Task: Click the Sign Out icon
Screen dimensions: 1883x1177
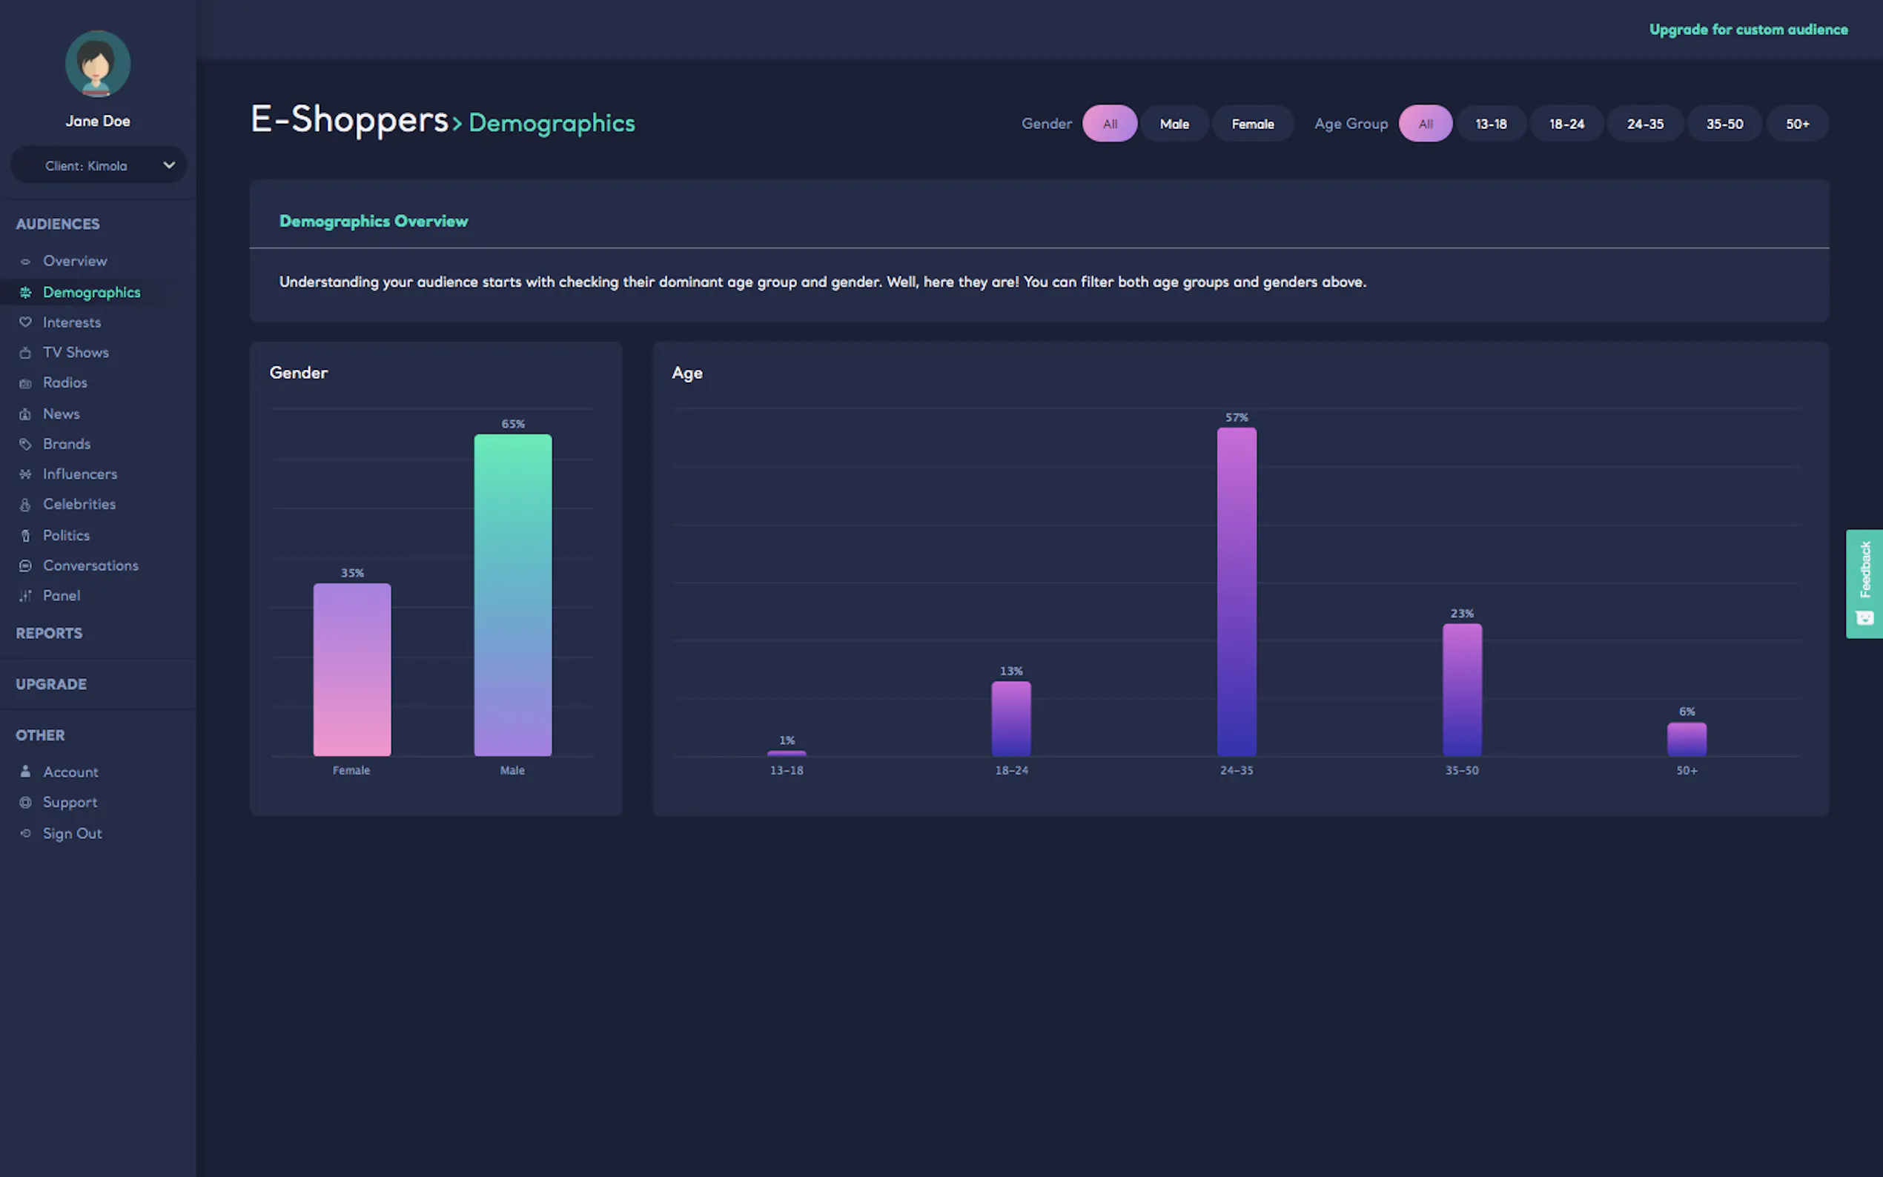Action: tap(25, 834)
